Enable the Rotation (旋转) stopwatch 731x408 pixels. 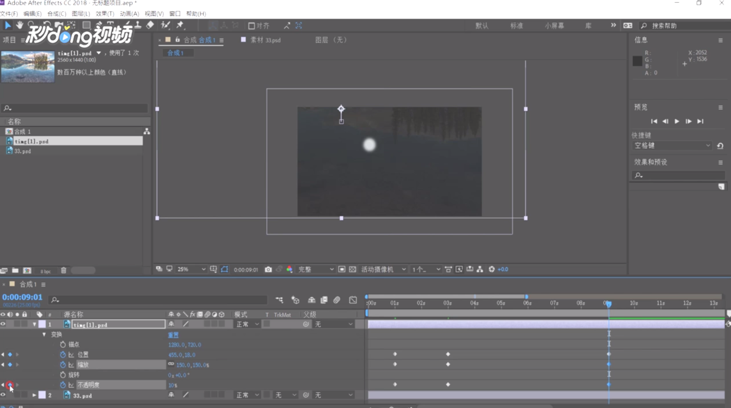pyautogui.click(x=63, y=375)
